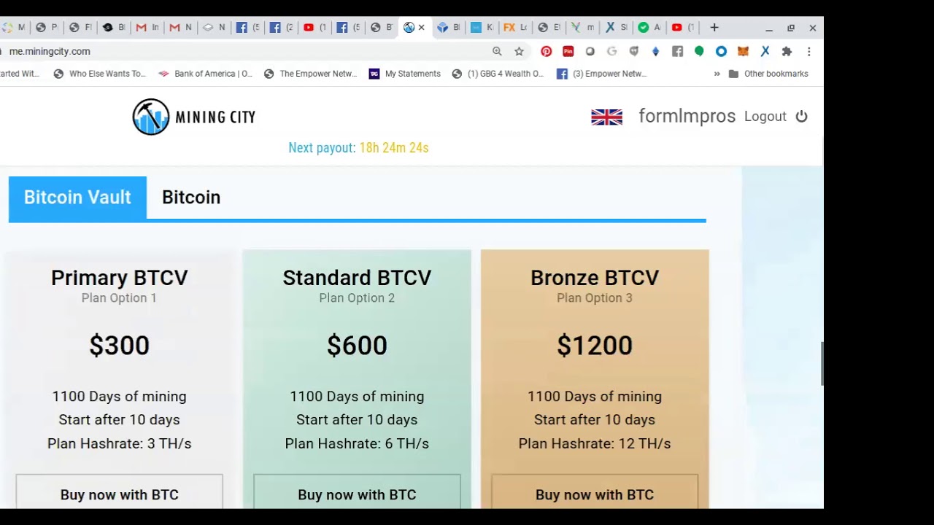Open the MetaMask fox extension

[743, 51]
